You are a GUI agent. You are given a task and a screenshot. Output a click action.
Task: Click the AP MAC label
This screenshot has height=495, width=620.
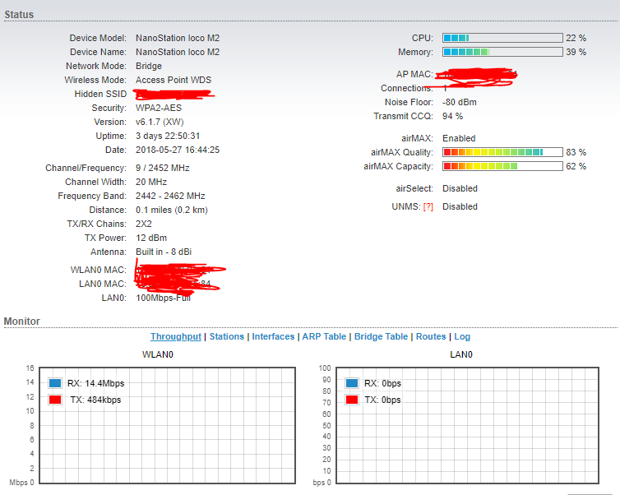tap(414, 74)
